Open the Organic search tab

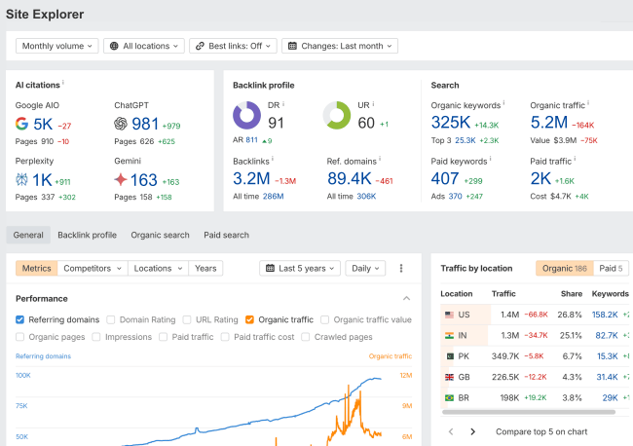click(x=160, y=235)
